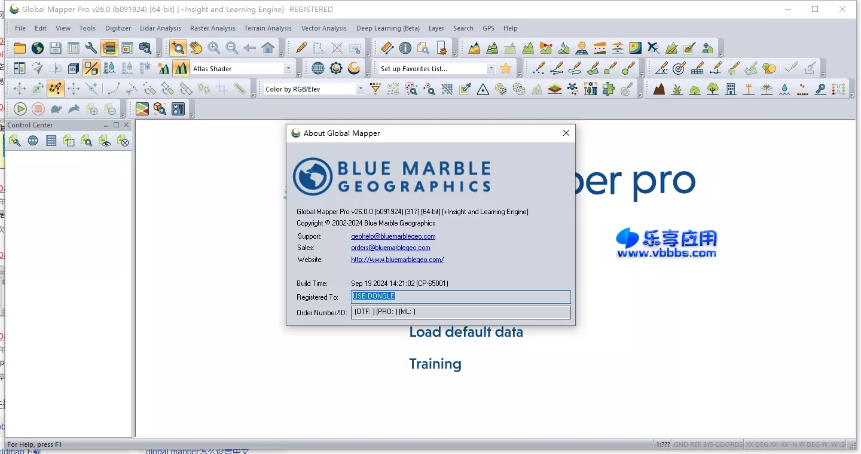Open the Color by RGB/Elev dropdown
Viewport: 861px width, 454px height.
point(361,89)
